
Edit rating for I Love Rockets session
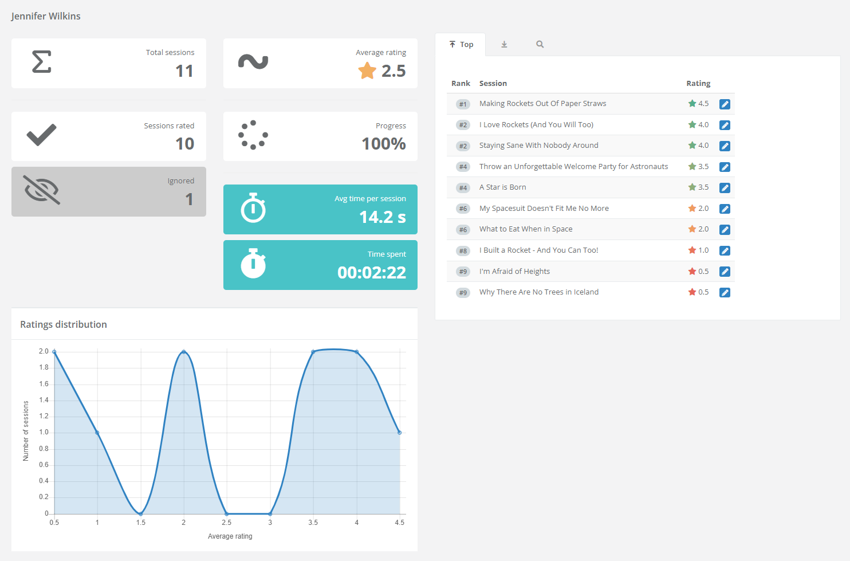tap(725, 125)
